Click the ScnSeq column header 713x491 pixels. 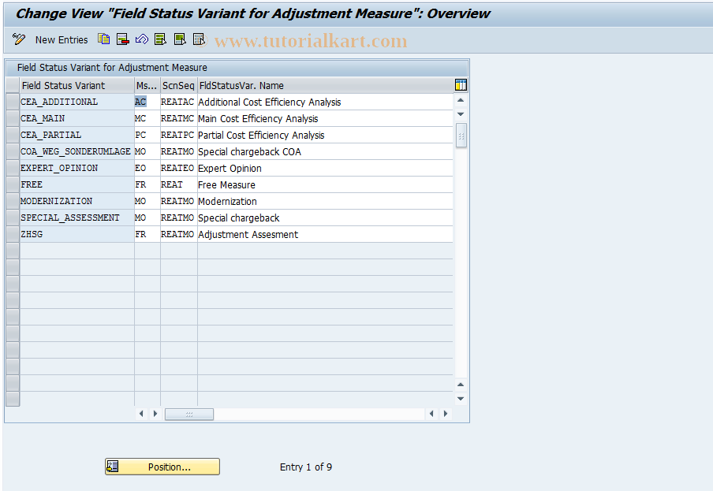(x=179, y=85)
